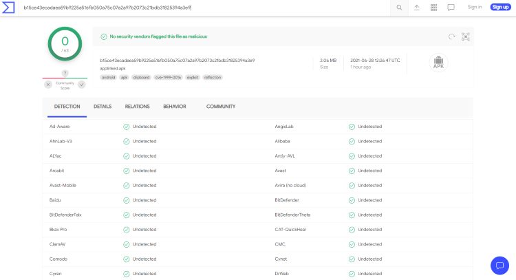Click the Comodo vendor name
This screenshot has height=280, width=516.
(x=58, y=259)
